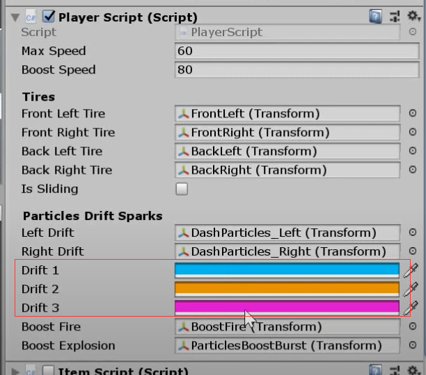Click the Boost Speed value field
The image size is (426, 375).
297,70
